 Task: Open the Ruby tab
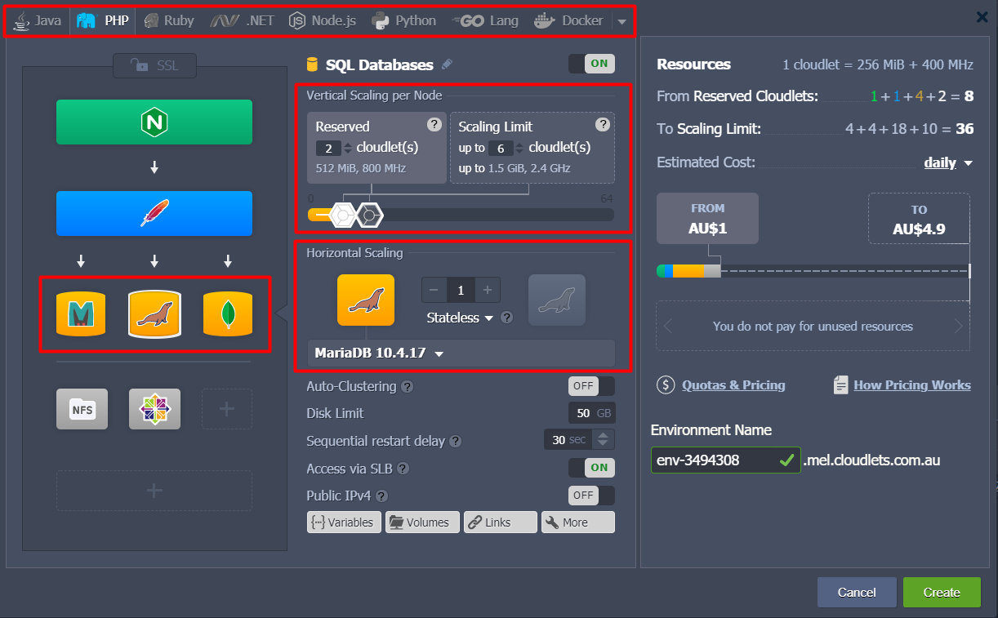tap(169, 21)
